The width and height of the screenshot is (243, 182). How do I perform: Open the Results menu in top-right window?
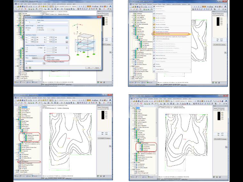(155, 4)
